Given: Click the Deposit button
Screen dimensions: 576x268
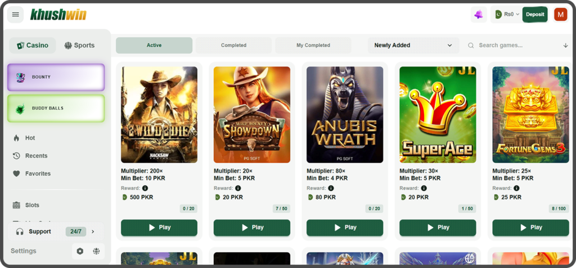Looking at the screenshot, I should 535,15.
